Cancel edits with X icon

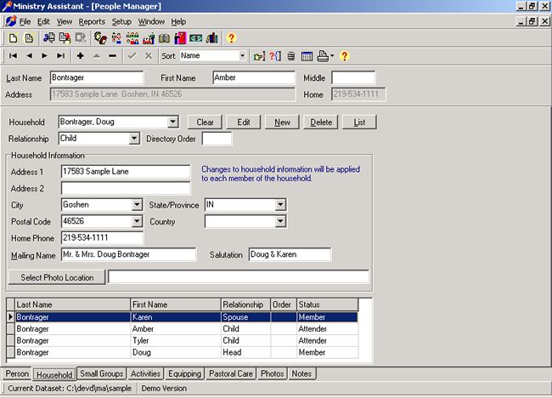149,55
